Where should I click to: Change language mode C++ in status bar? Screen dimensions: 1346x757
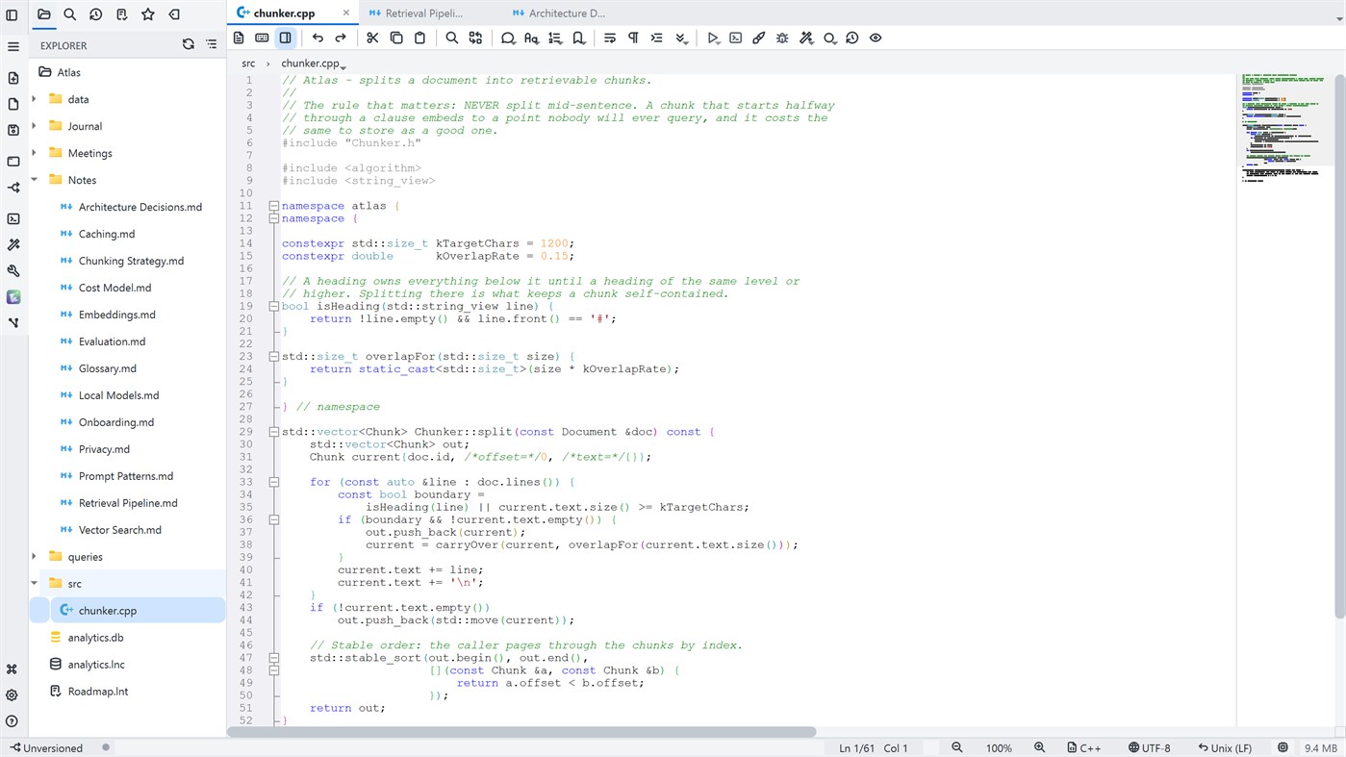click(x=1083, y=747)
